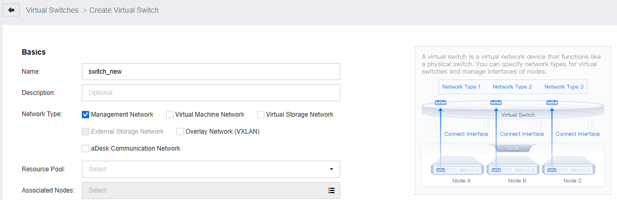Click the list icon in Associated Nodes
The width and height of the screenshot is (617, 200).
331,190
